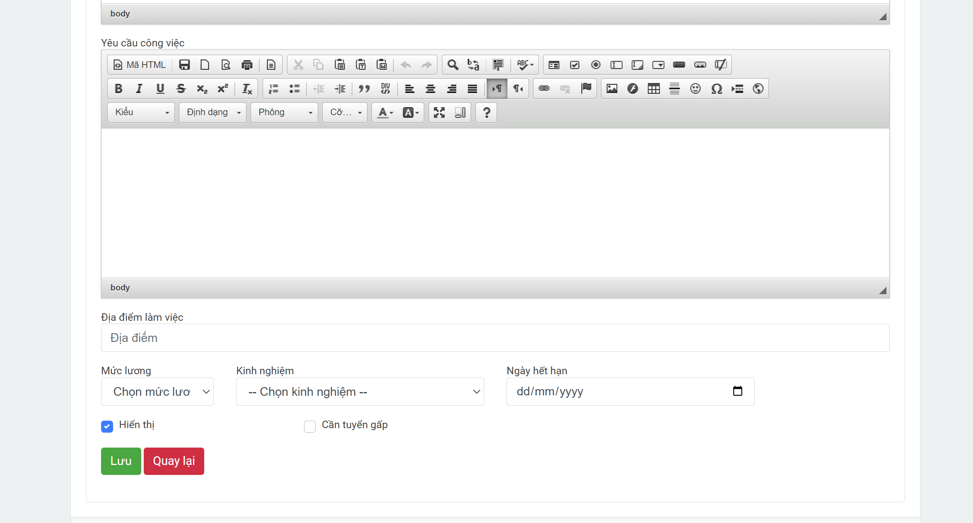973x523 pixels.
Task: Open the Cỡ font size dropdown
Action: point(345,113)
